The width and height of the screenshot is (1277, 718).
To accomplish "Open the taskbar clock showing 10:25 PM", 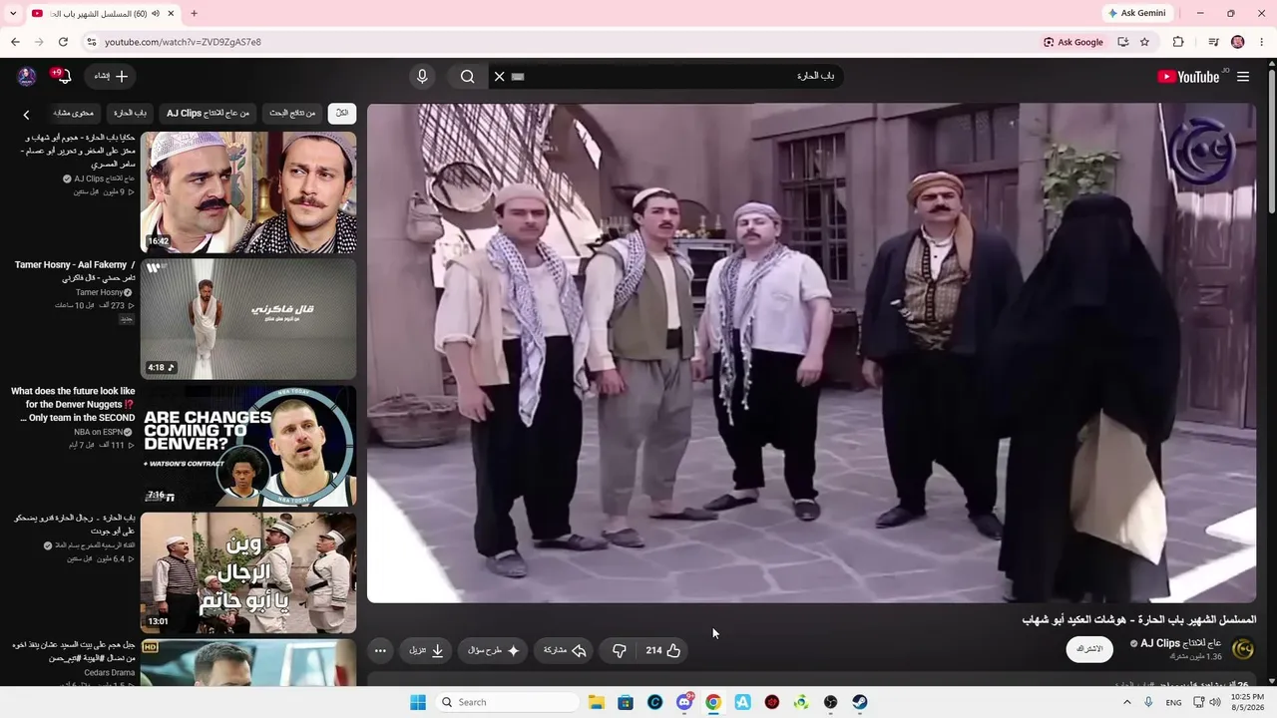I will (x=1247, y=702).
